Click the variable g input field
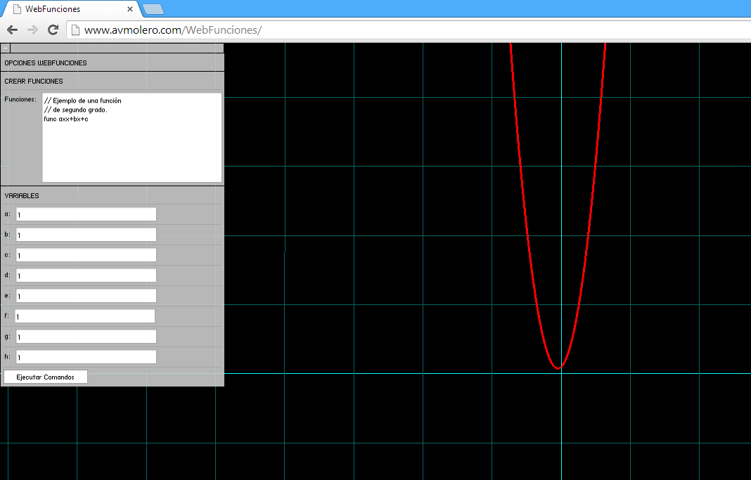Screen dimensions: 751x480 tap(86, 337)
